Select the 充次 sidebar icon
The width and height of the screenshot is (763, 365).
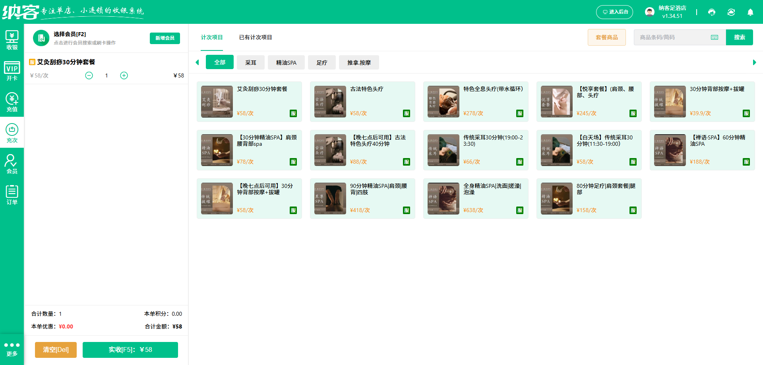(12, 133)
